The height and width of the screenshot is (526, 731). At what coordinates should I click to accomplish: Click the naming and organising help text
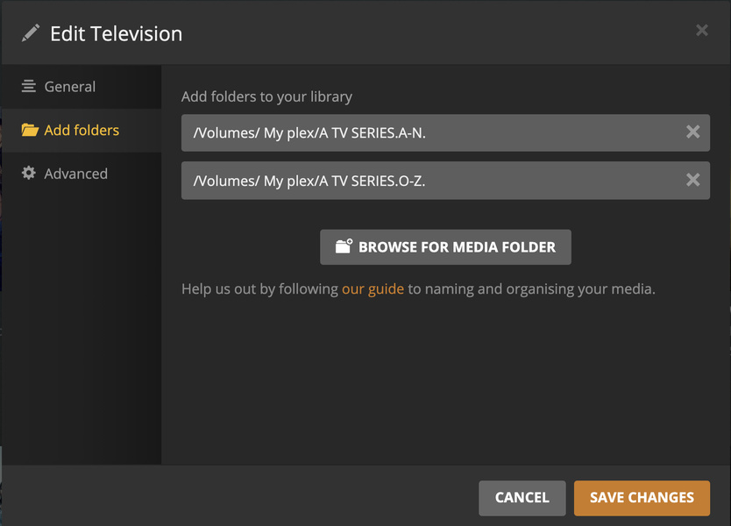pyautogui.click(x=531, y=288)
